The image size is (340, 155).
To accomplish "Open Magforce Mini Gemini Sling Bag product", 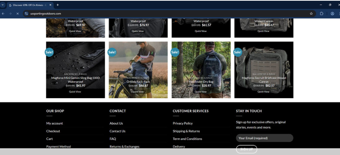I will 75,80.
